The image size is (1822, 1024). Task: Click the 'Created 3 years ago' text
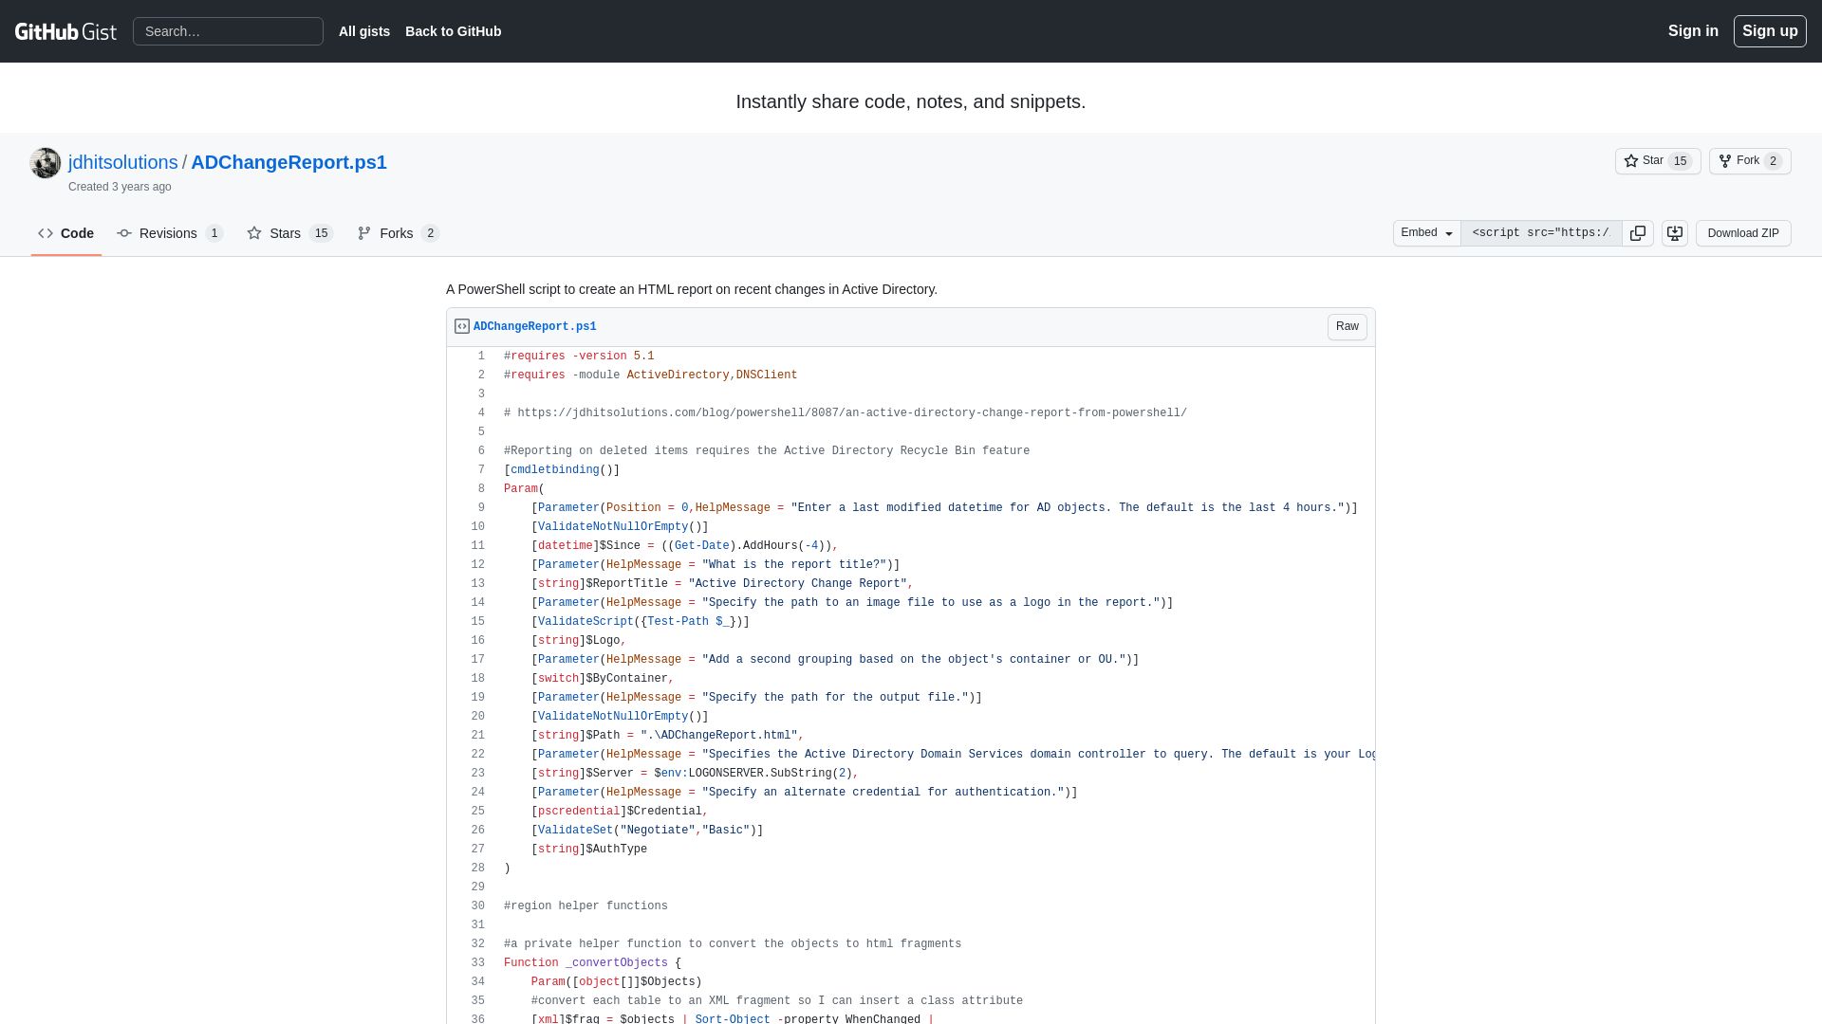[x=120, y=187]
